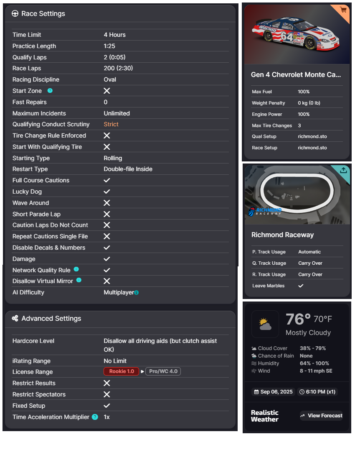Toggle the Full Course Cautions checkmark
Image resolution: width=355 pixels, height=460 pixels.
tap(107, 180)
